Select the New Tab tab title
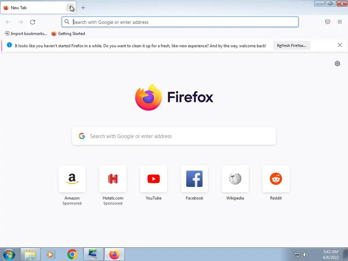 click(x=19, y=8)
